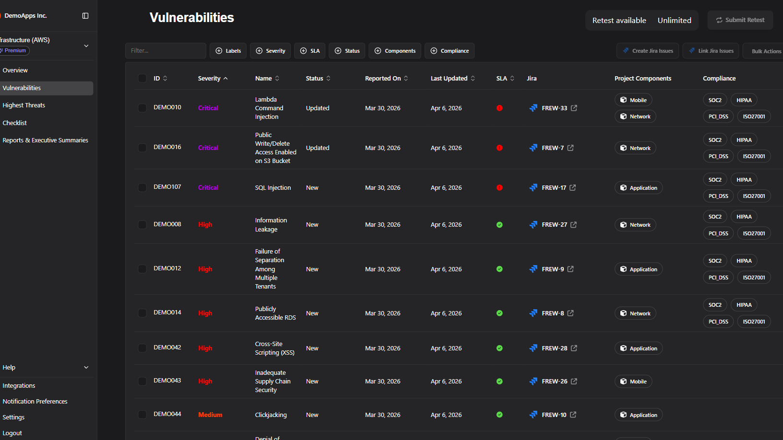This screenshot has height=440, width=783.
Task: Toggle the select-all checkbox in table header
Action: click(142, 78)
